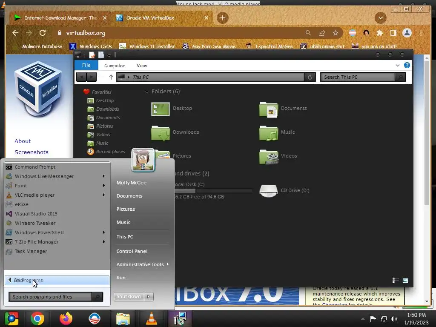Viewport: 436px width, 327px height.
Task: Collapse the Folders (6) group
Action: [147, 92]
